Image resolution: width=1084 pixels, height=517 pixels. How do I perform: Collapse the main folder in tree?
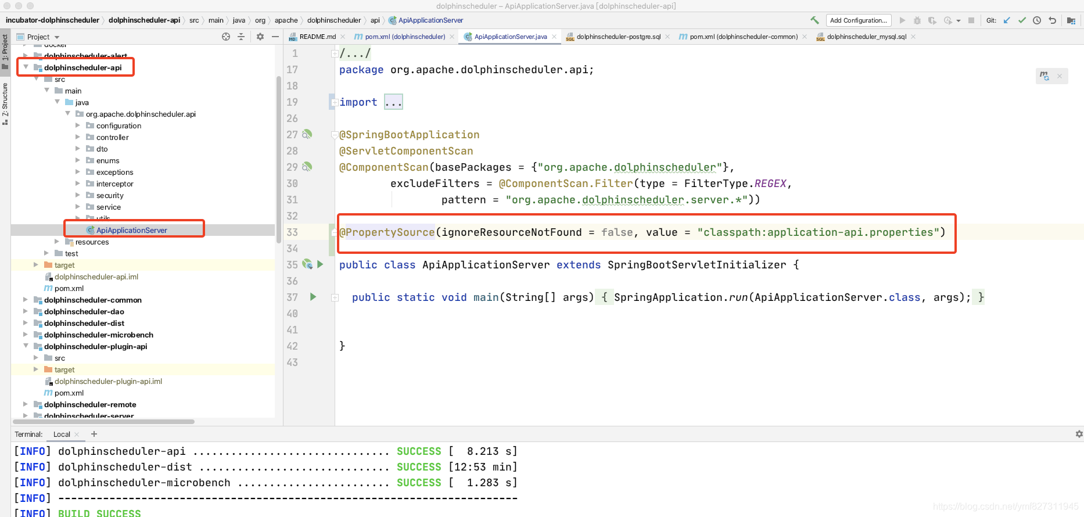tap(47, 91)
